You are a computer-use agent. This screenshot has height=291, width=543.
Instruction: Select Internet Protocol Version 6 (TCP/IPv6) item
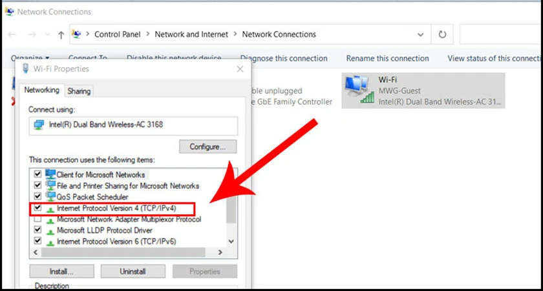pos(116,241)
